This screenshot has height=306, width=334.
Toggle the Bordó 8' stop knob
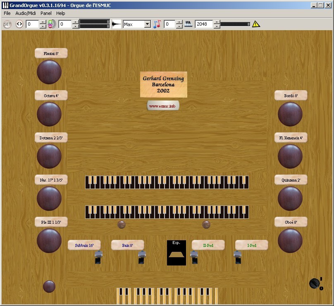[x=290, y=114]
